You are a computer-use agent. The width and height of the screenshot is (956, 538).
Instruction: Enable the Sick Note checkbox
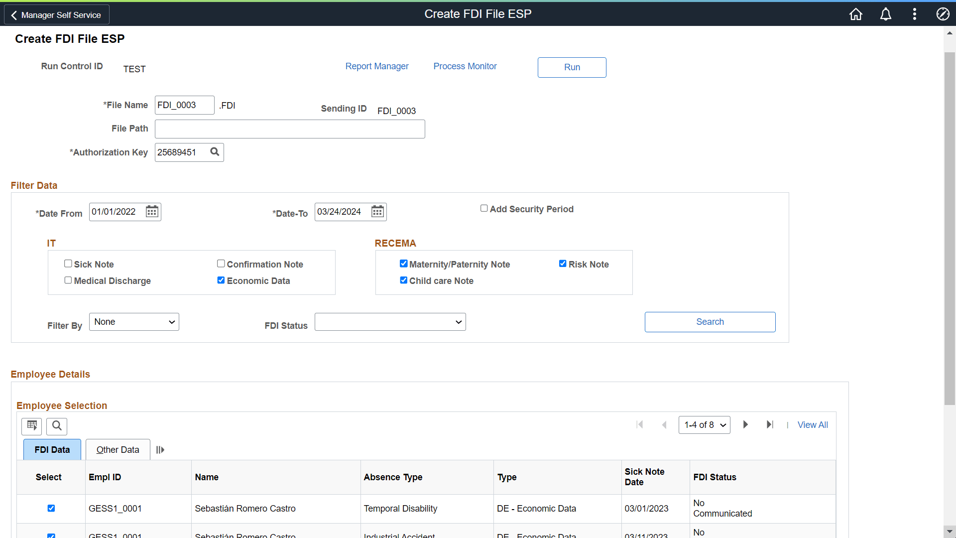[68, 264]
